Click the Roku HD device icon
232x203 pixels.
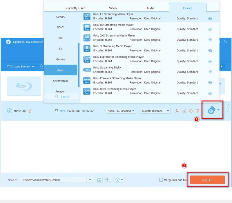pyautogui.click(x=87, y=27)
